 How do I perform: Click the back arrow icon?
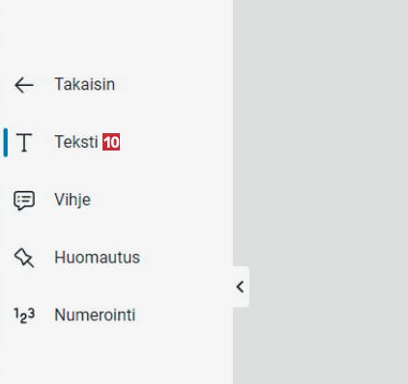point(24,85)
